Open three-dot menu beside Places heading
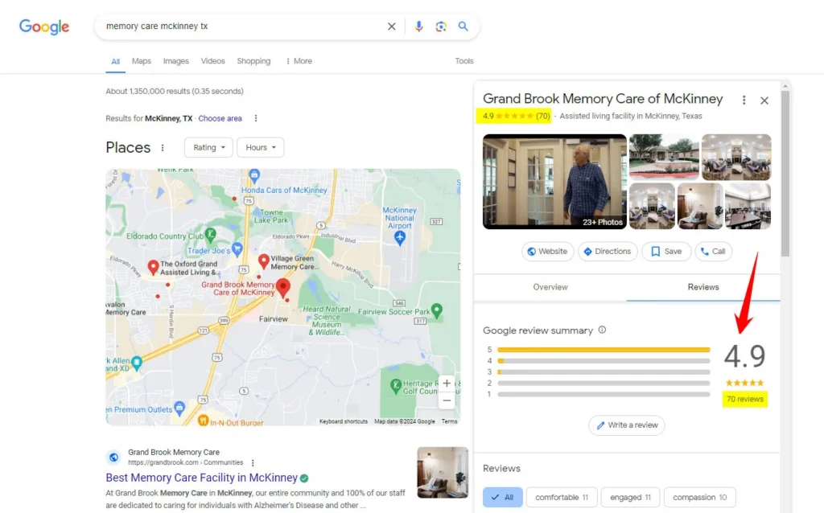Viewport: 824px width, 513px height. tap(163, 148)
